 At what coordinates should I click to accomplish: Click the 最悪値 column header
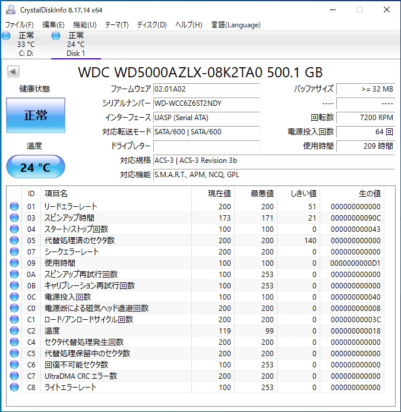(x=256, y=194)
